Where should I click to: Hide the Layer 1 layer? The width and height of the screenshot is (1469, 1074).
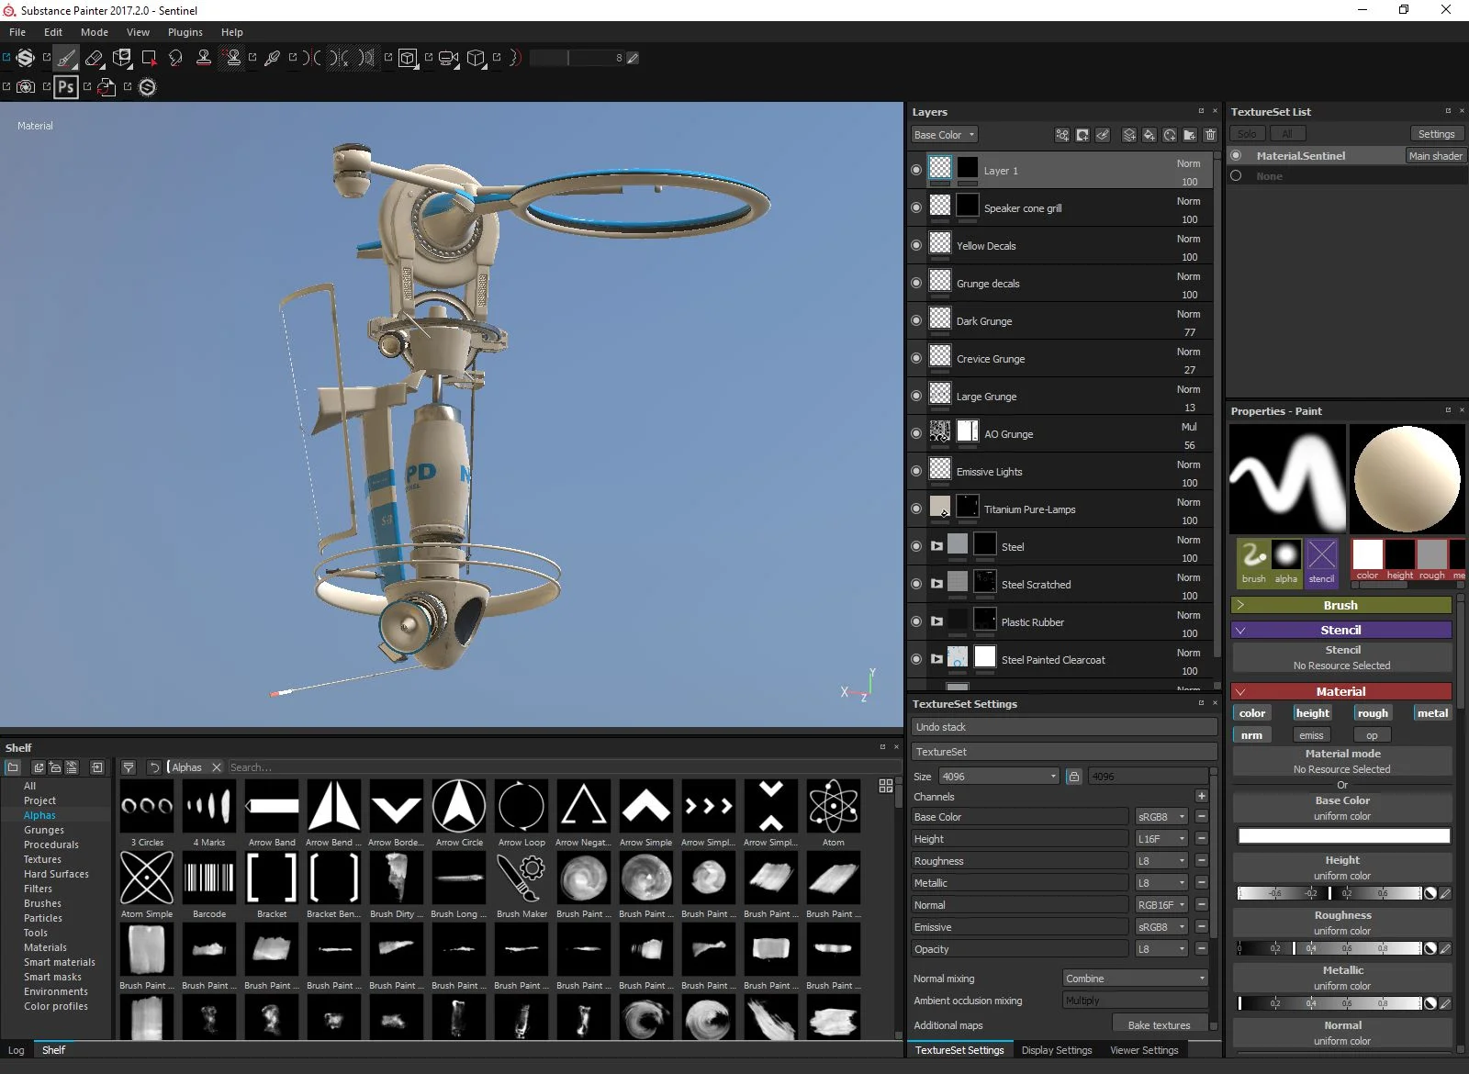tap(916, 171)
